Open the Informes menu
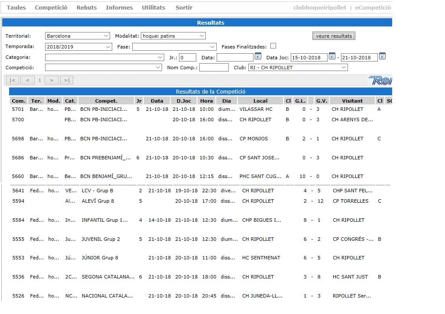The height and width of the screenshot is (314, 445). pyautogui.click(x=119, y=8)
